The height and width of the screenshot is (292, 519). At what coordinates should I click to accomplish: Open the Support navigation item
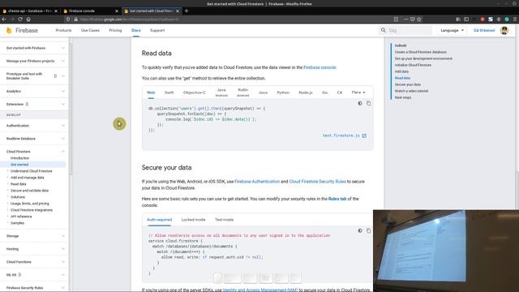pos(157,30)
